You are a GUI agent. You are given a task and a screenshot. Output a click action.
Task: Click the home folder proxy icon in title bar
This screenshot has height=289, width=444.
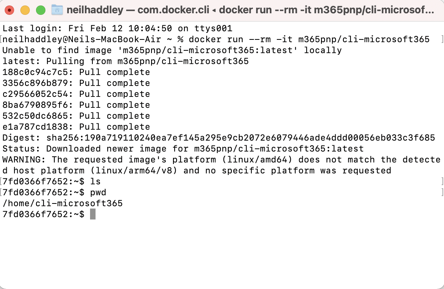pyautogui.click(x=57, y=10)
